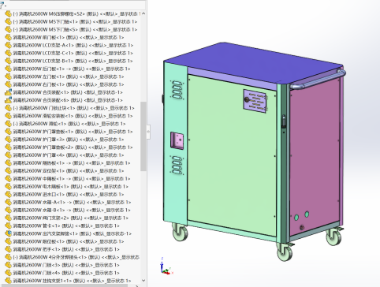
Task: Click the part icon beside LCD支架-B<1>
Action: coord(8,61)
